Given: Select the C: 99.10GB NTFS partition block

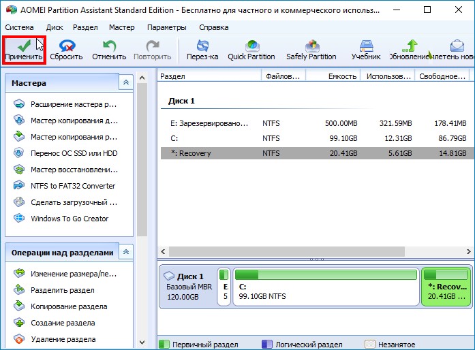Looking at the screenshot, I should click(326, 286).
